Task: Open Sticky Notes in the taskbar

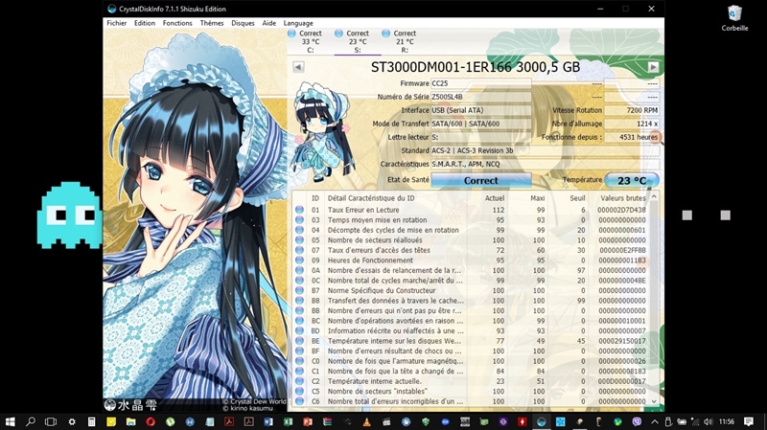Action: pyautogui.click(x=111, y=421)
